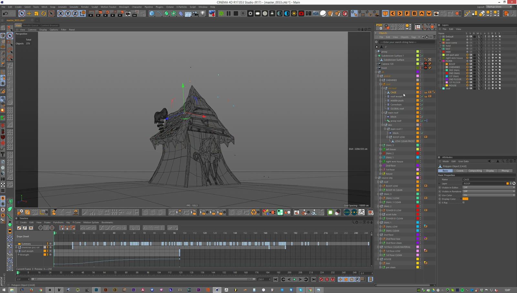The width and height of the screenshot is (517, 293).
Task: Go to start of animation
Action: pos(276,279)
